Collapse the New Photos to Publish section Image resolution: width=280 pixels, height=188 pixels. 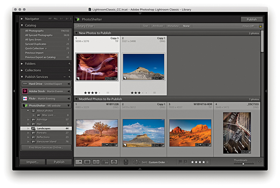[76, 33]
